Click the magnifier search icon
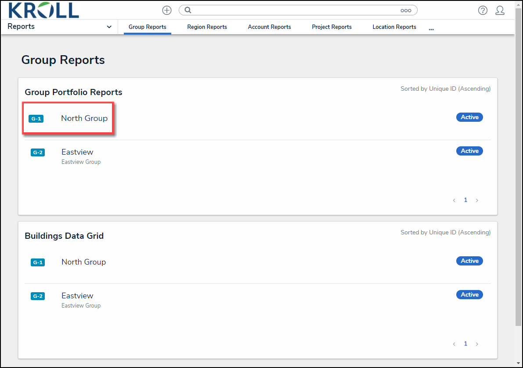The image size is (523, 368). (x=188, y=10)
